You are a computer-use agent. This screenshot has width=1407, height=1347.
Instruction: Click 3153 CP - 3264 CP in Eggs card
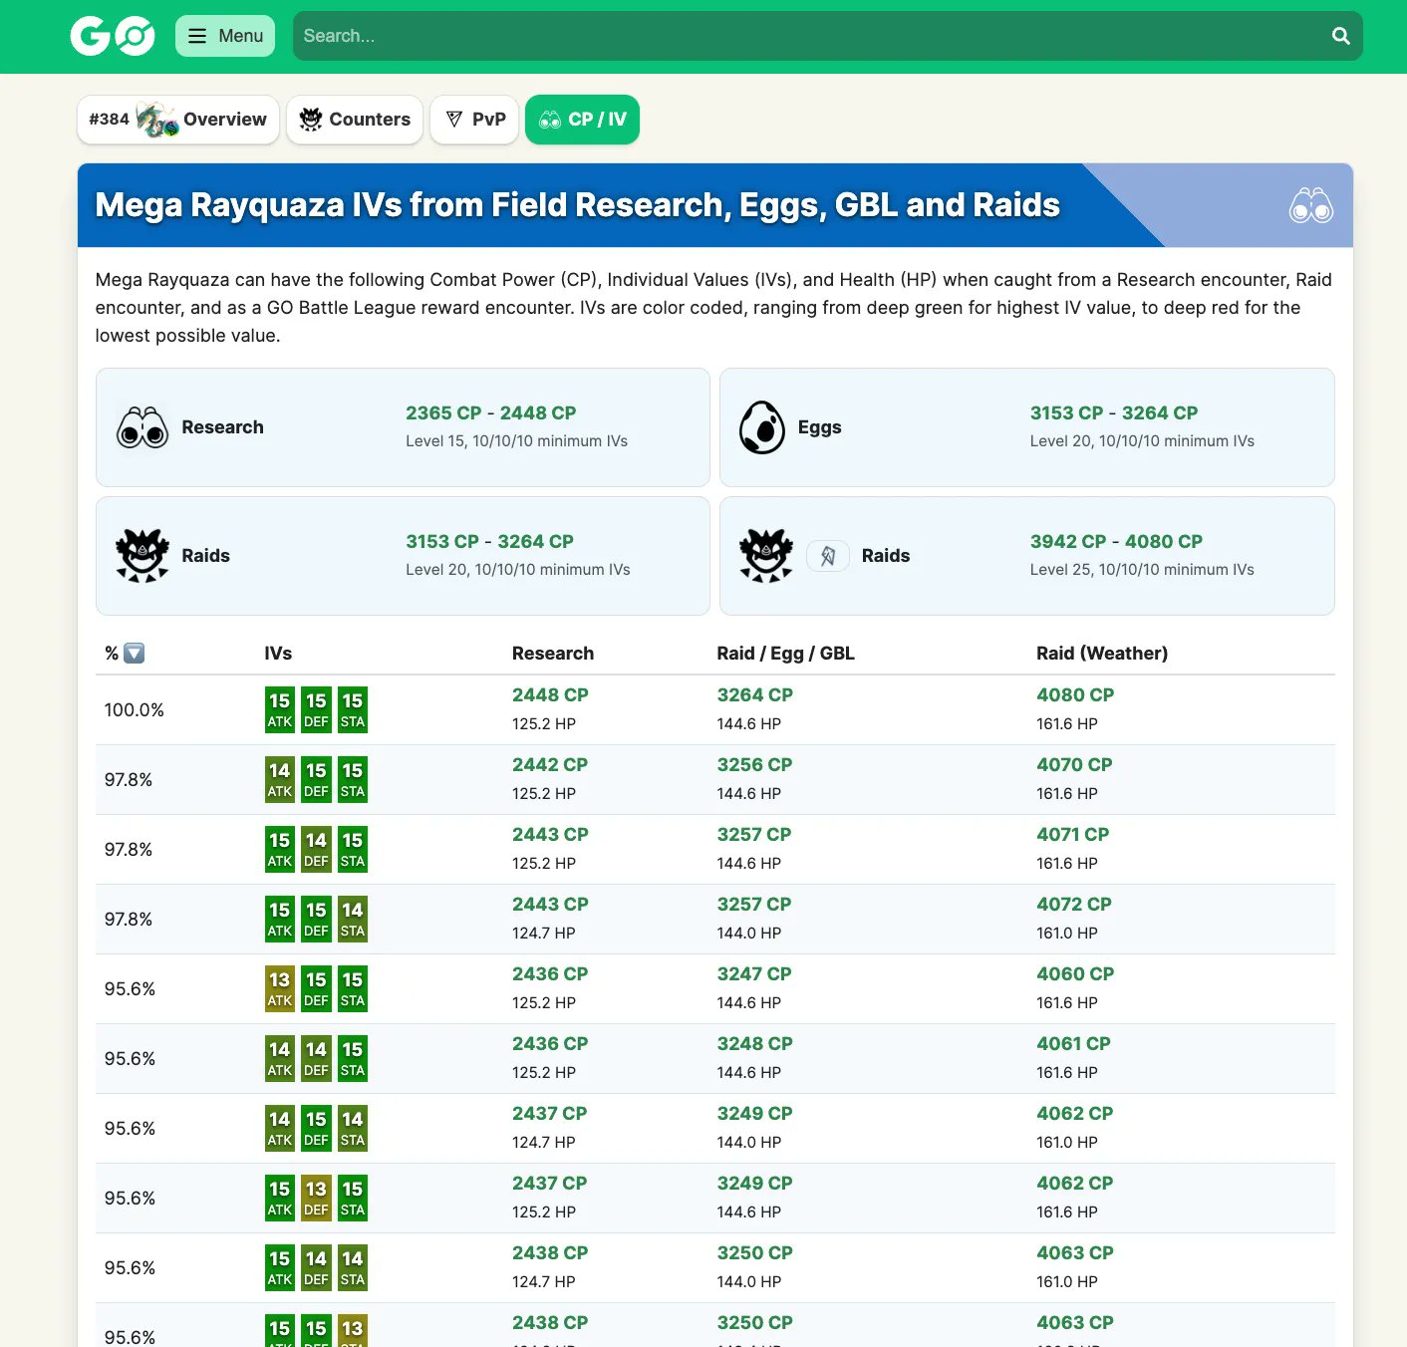point(1114,413)
